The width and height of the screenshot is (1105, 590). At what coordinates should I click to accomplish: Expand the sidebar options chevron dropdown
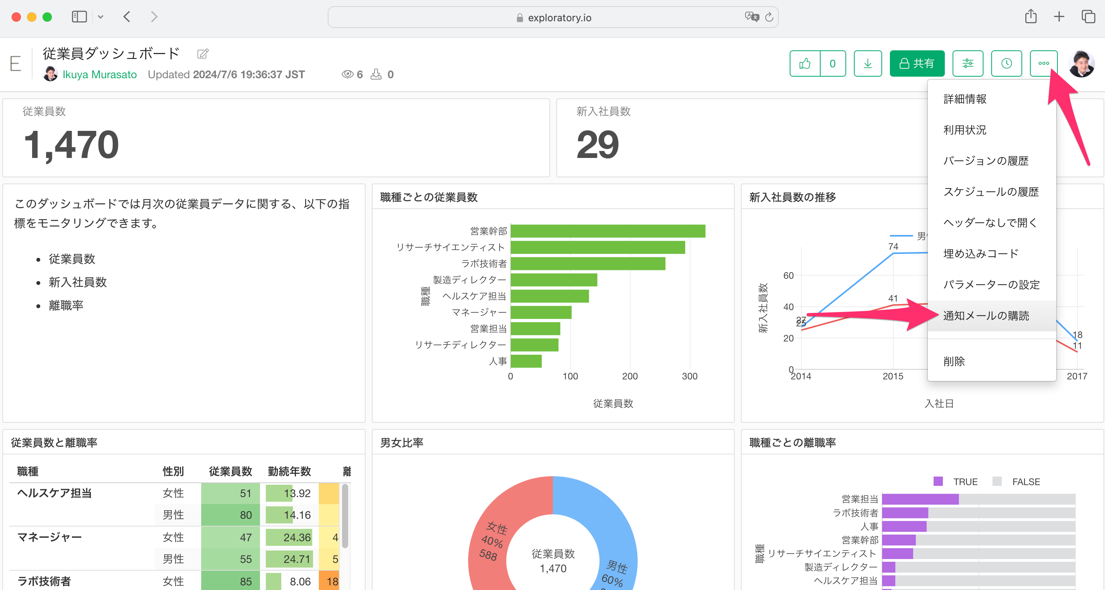(x=100, y=17)
